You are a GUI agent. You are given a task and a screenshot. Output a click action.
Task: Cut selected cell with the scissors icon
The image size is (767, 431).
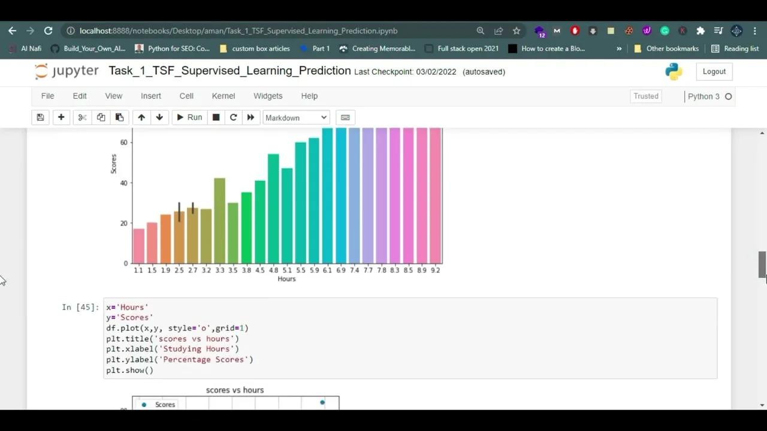click(82, 117)
